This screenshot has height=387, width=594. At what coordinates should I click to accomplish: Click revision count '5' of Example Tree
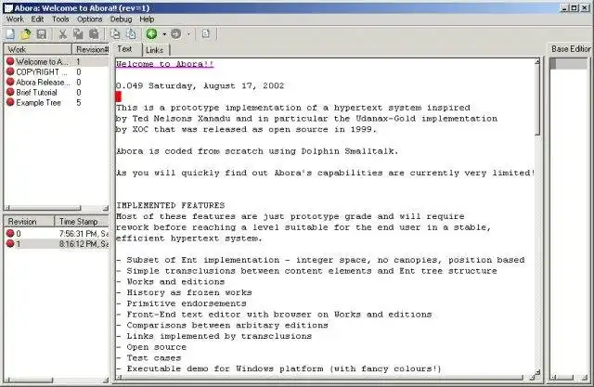[x=78, y=102]
